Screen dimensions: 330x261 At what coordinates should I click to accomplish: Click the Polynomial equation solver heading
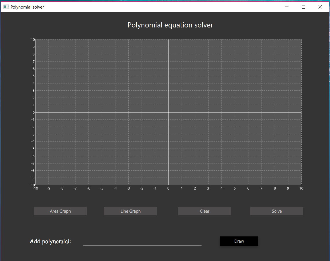click(x=170, y=25)
